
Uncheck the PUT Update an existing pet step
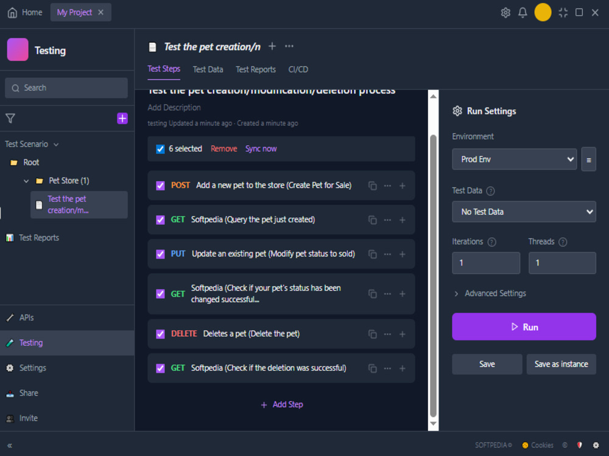(x=160, y=254)
